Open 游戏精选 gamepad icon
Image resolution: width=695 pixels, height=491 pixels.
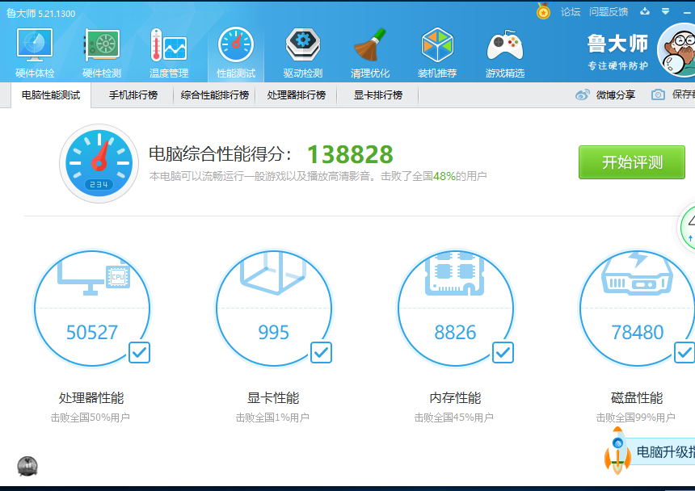(505, 44)
